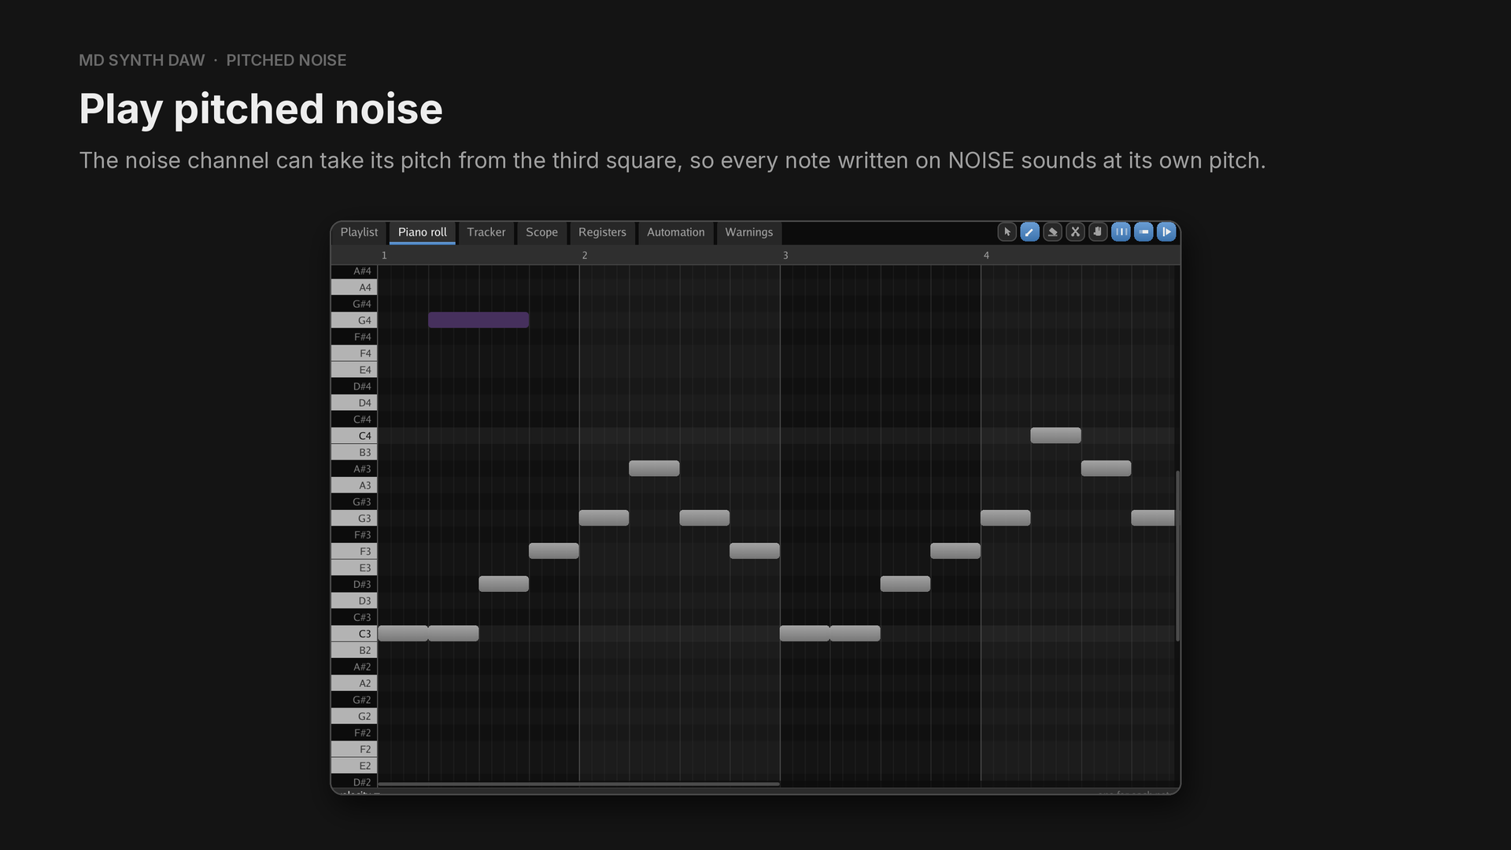Toggle the note-length bar button
The height and width of the screenshot is (850, 1511).
1143,232
